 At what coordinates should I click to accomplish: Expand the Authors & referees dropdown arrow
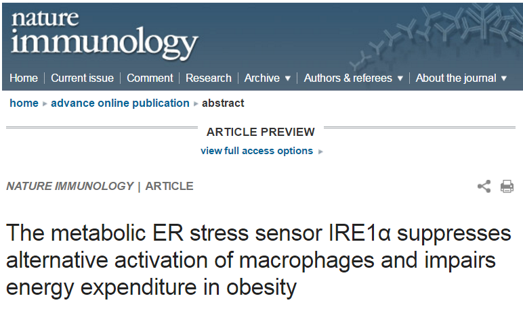(400, 78)
